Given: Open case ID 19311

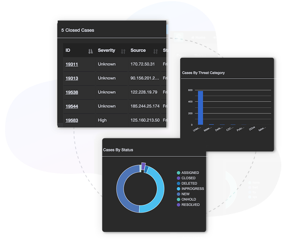Looking at the screenshot, I should point(72,64).
